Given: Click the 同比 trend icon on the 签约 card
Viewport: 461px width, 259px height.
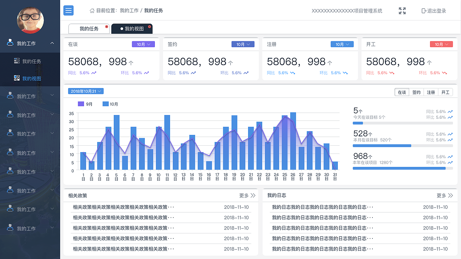Looking at the screenshot, I should click(193, 73).
